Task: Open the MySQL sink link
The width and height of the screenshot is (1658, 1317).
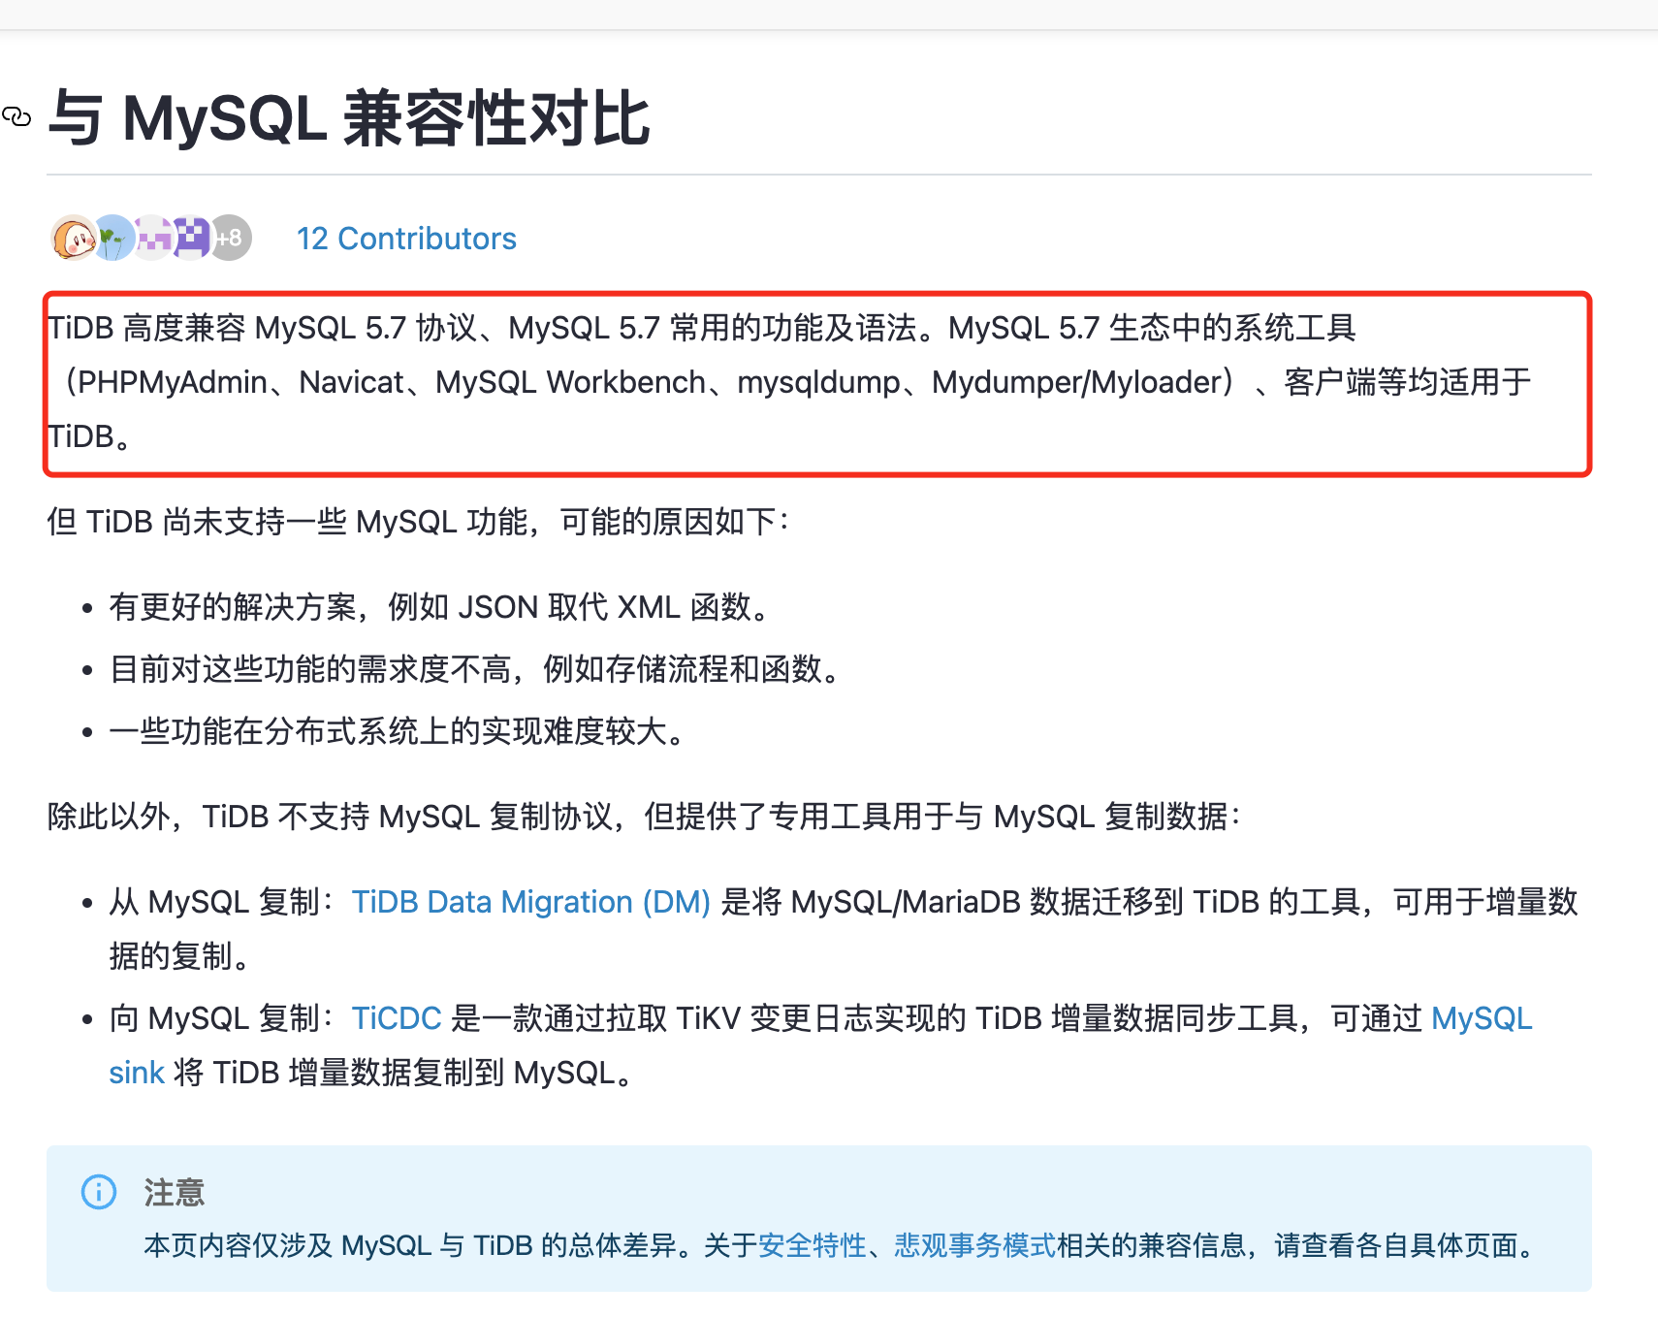Action: point(1481,1018)
